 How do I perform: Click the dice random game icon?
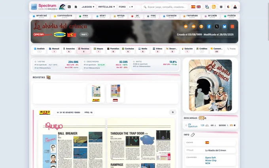pyautogui.click(x=69, y=7)
